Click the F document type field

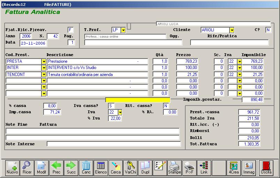tap(71, 30)
